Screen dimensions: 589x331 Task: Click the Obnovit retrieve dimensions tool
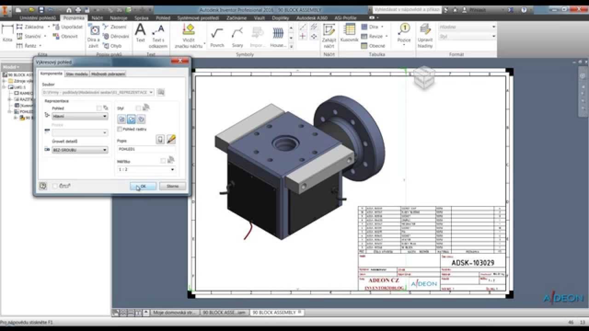coord(65,36)
